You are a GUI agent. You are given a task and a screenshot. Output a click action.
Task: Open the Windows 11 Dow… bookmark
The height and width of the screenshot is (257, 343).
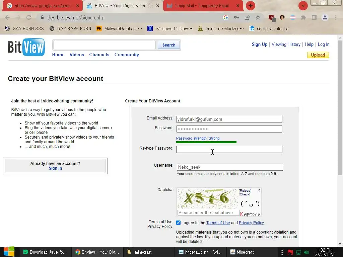(x=170, y=29)
